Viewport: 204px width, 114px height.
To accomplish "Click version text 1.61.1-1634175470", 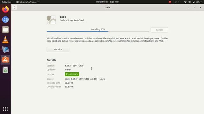I will click(x=74, y=66).
